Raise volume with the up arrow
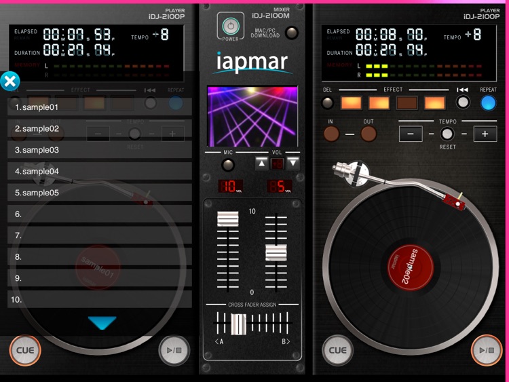The width and height of the screenshot is (509, 382). pos(262,164)
